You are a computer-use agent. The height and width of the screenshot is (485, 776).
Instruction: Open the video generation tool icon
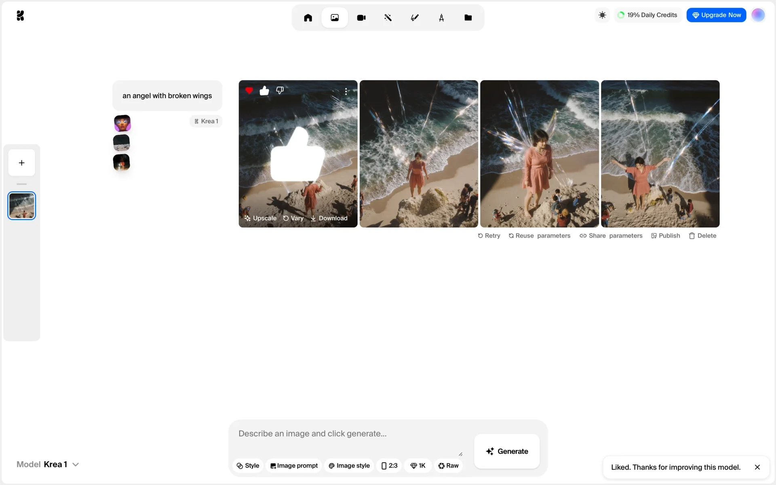pos(361,18)
